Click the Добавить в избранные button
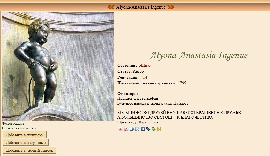Screen dimensions: 270x156 (x=26, y=143)
